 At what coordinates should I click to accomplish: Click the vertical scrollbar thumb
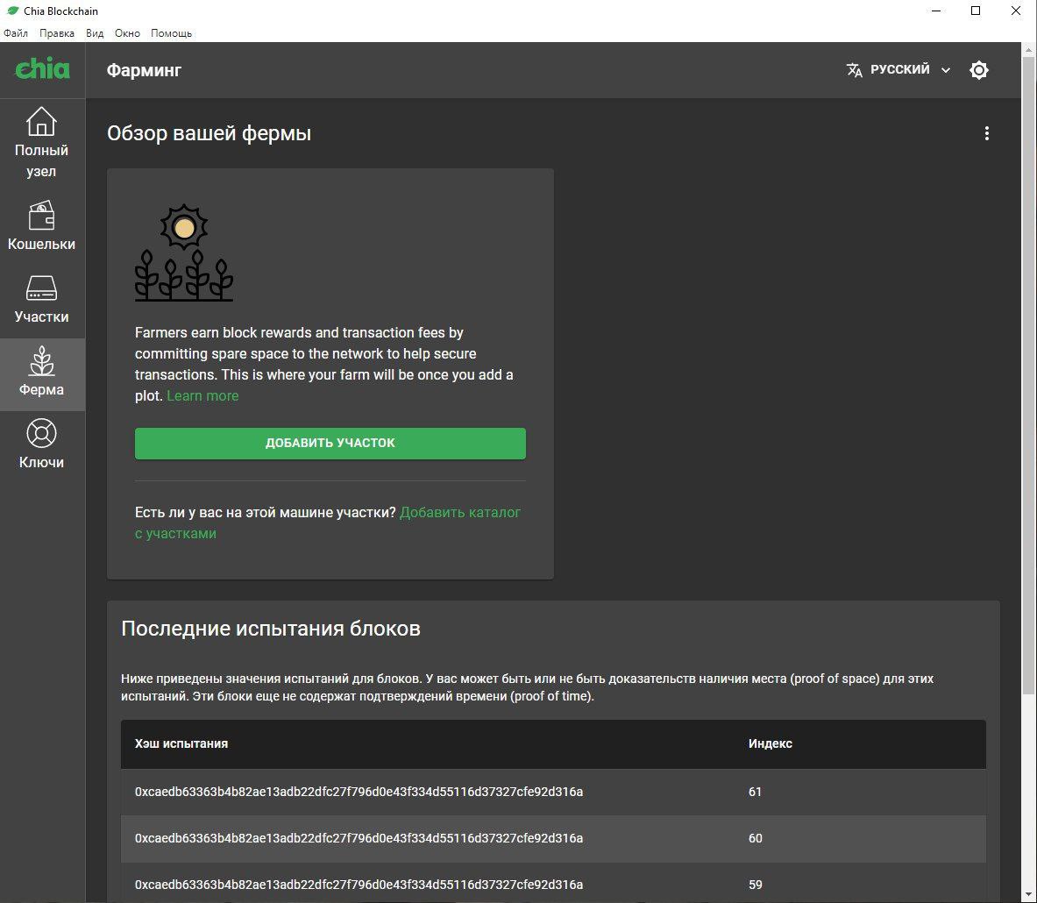[x=1029, y=375]
